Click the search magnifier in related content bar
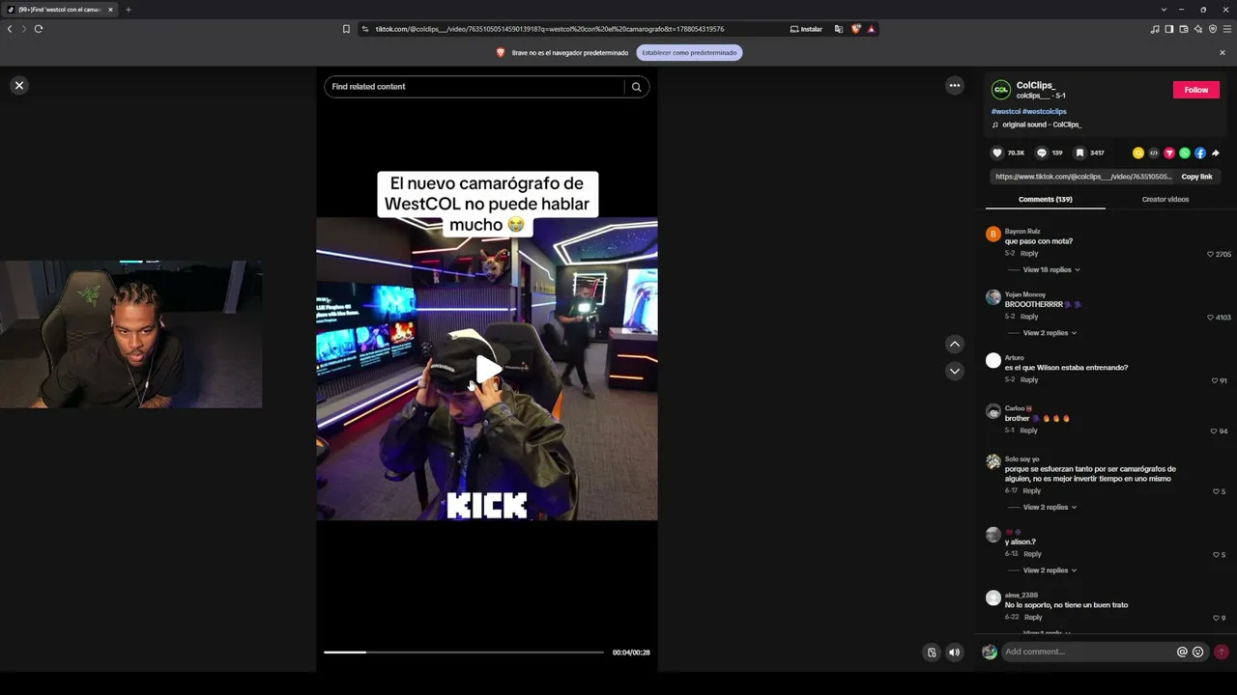The height and width of the screenshot is (695, 1237). [636, 87]
